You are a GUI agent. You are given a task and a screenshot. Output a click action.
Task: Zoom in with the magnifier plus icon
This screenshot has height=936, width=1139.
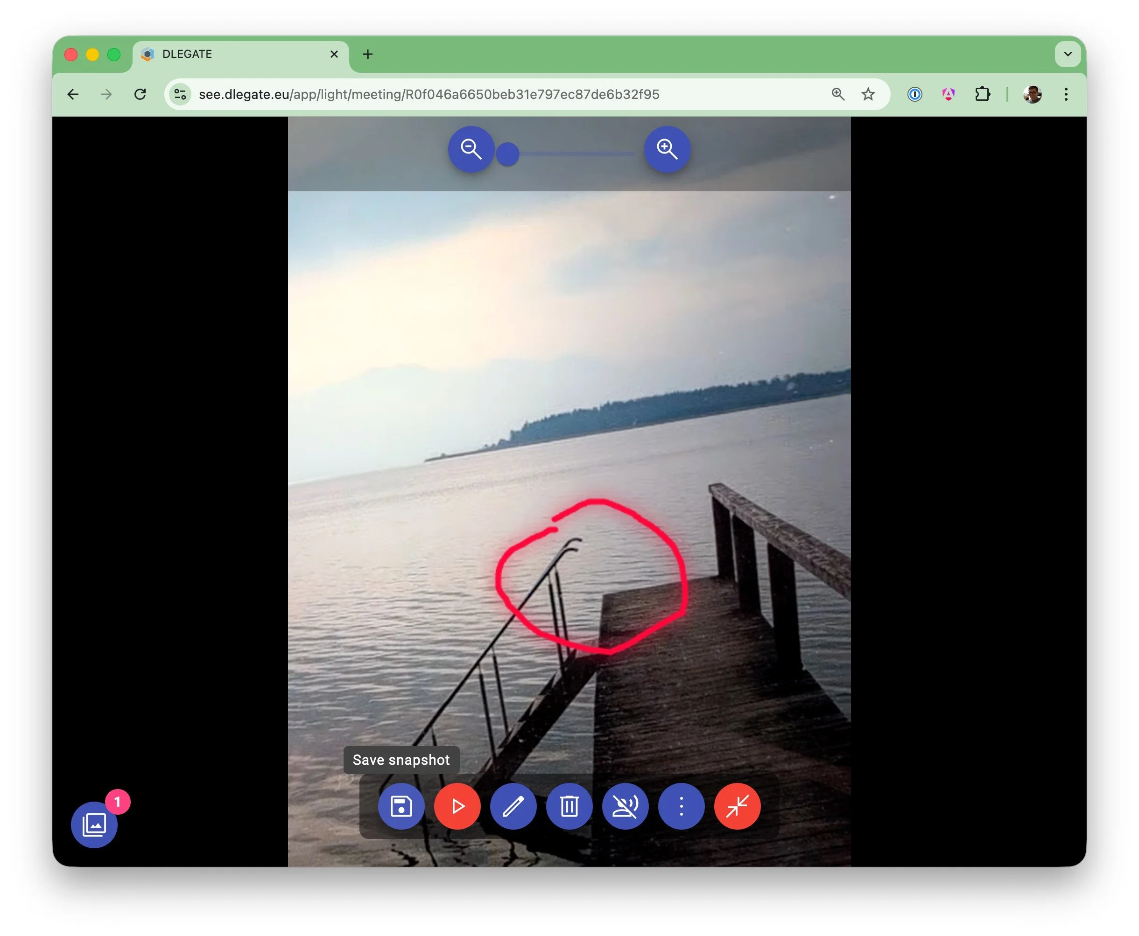[667, 150]
